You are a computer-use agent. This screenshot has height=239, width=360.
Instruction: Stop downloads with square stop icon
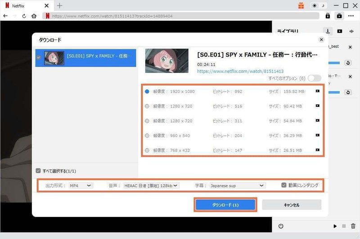344,226
